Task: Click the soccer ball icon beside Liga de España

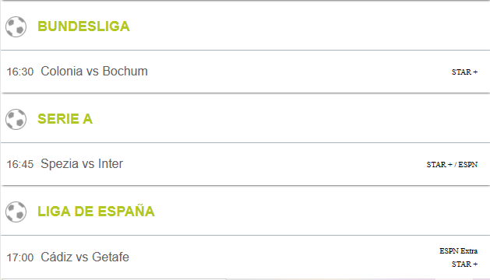Action: tap(16, 212)
